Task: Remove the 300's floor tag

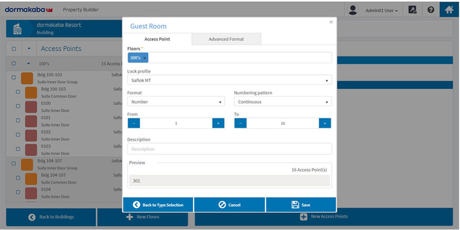Action: click(144, 58)
